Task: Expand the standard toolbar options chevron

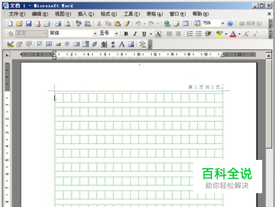Action: point(270,24)
